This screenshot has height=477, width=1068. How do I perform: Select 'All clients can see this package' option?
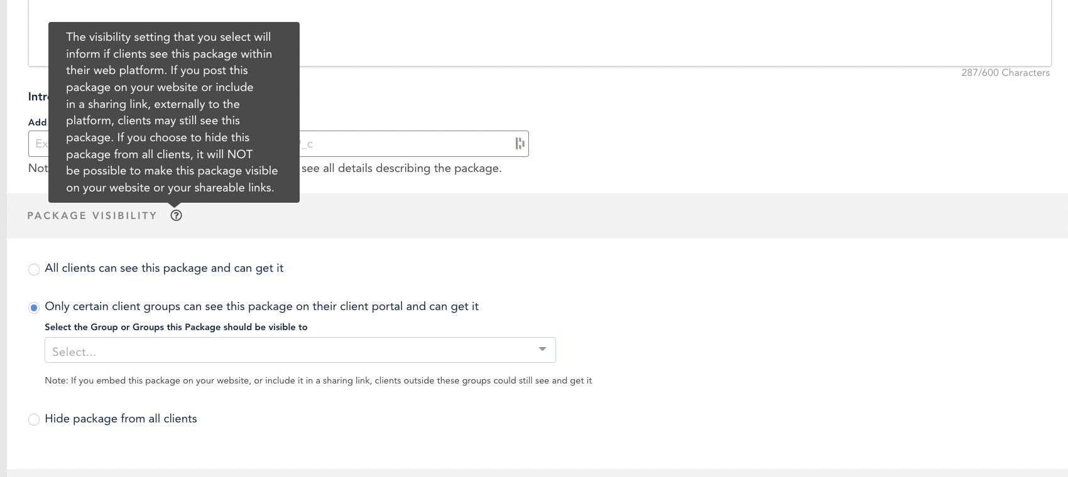tap(34, 269)
